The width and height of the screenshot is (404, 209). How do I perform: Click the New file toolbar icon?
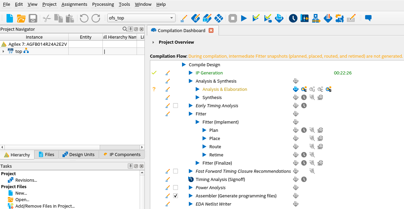[x=10, y=18]
